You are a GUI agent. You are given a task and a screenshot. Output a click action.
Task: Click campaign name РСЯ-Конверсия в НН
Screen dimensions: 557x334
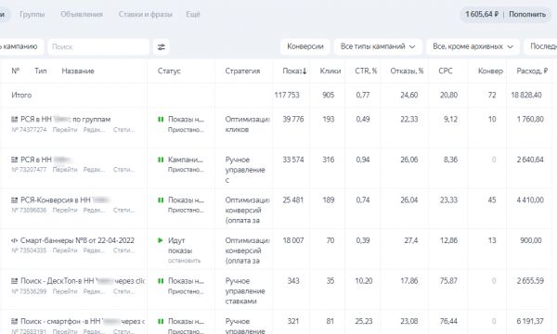[x=56, y=200]
